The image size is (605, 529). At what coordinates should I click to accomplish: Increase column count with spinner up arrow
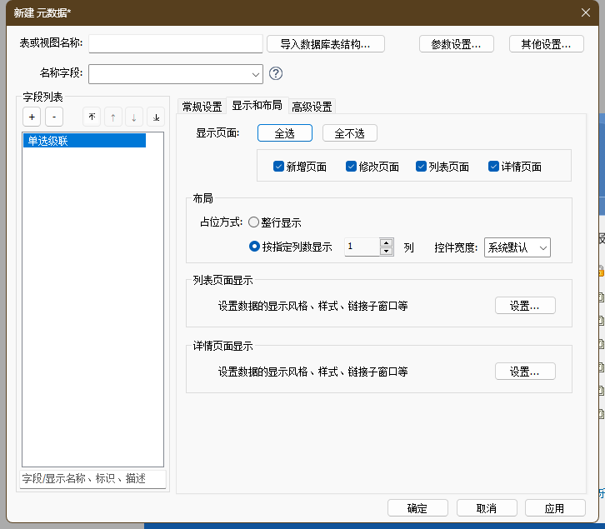(386, 242)
